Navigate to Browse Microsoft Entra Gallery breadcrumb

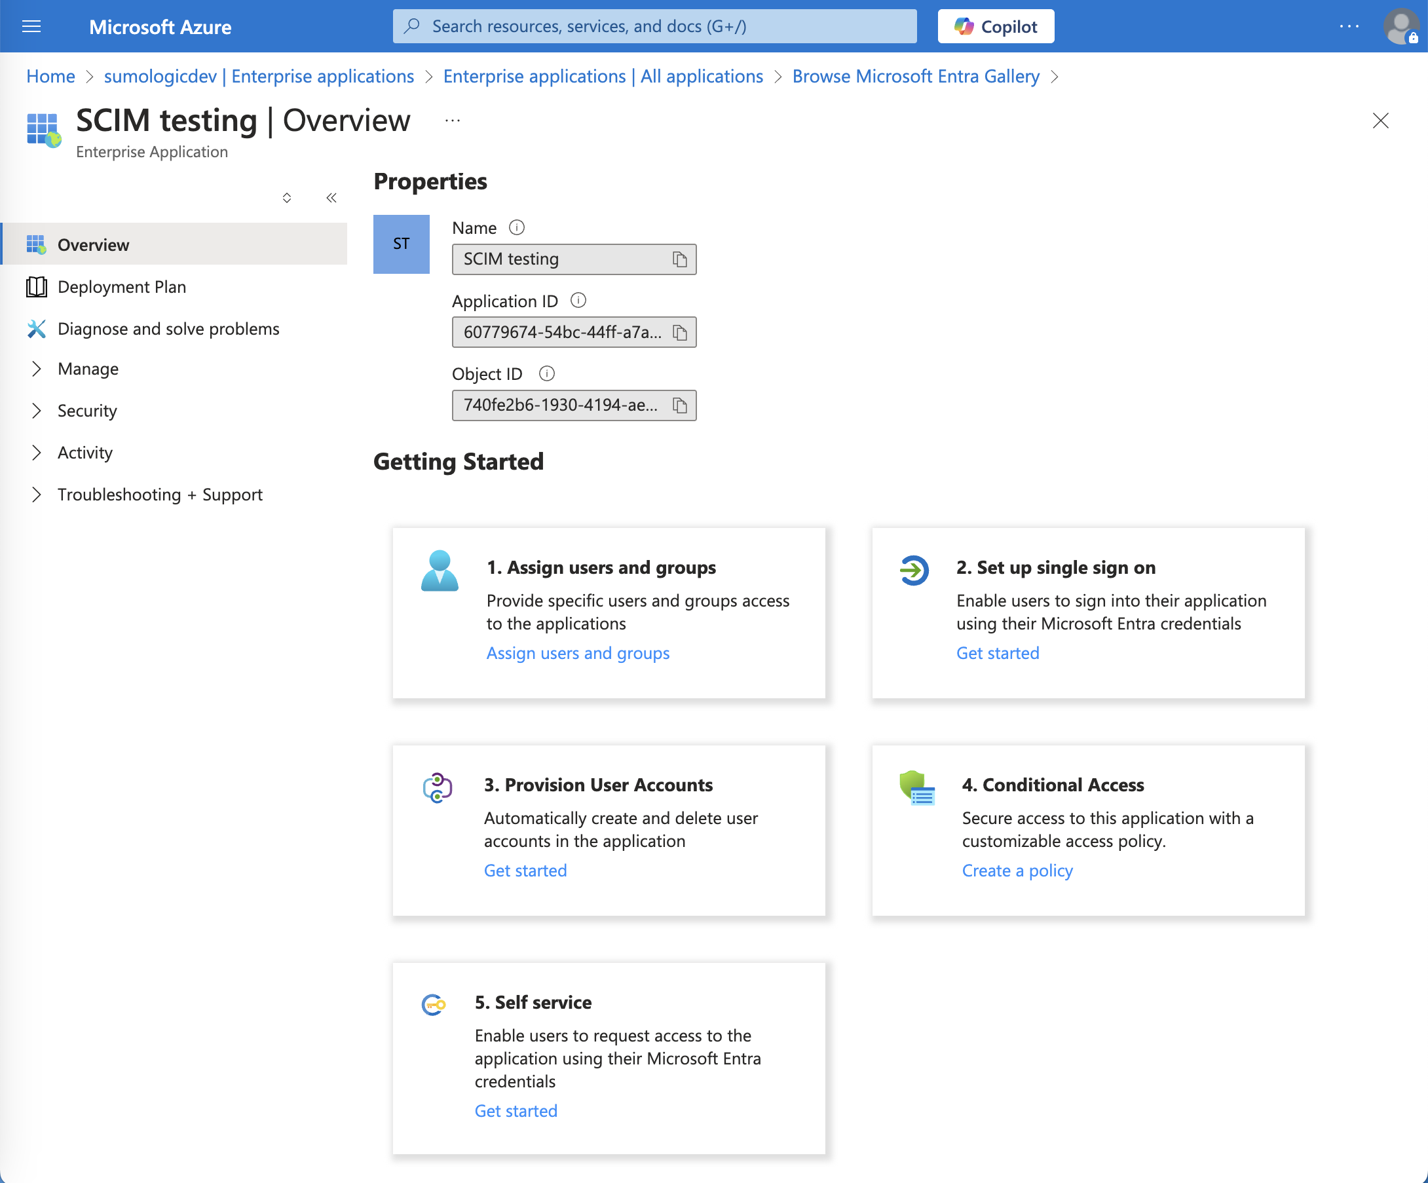click(915, 76)
